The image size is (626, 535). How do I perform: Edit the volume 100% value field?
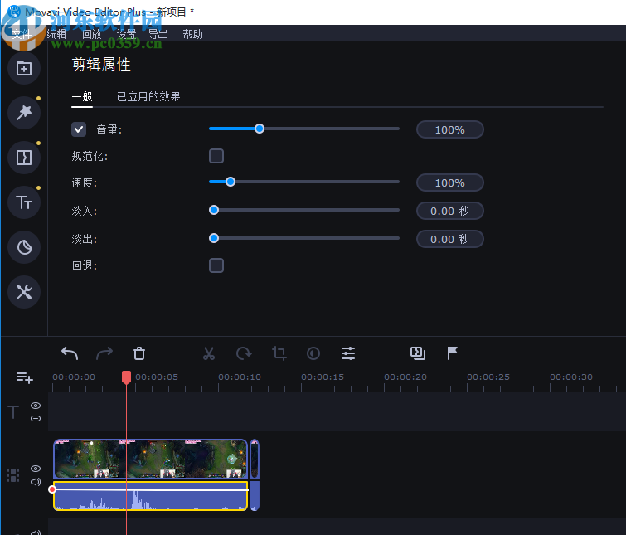[x=450, y=129]
